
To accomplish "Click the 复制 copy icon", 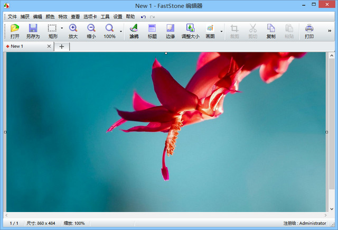I will (271, 31).
